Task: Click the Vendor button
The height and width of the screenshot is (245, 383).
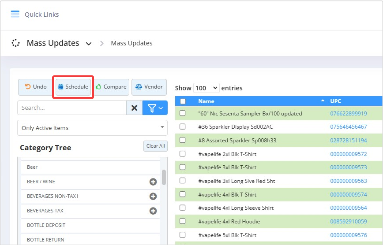Action: [x=149, y=87]
